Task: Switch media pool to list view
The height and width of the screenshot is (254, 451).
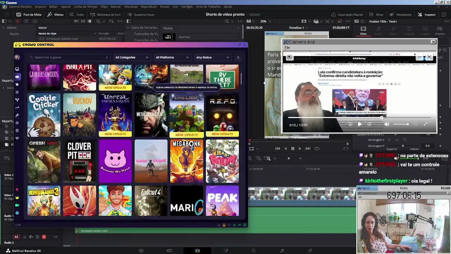Action: pos(89,21)
